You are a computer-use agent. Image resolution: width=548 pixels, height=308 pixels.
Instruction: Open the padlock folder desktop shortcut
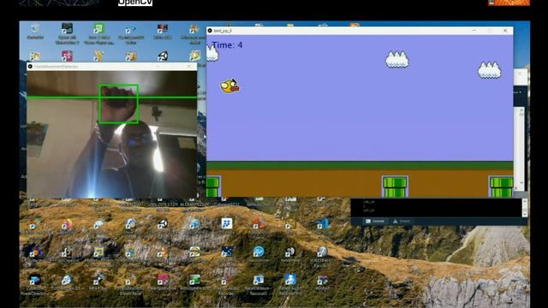pos(131,56)
